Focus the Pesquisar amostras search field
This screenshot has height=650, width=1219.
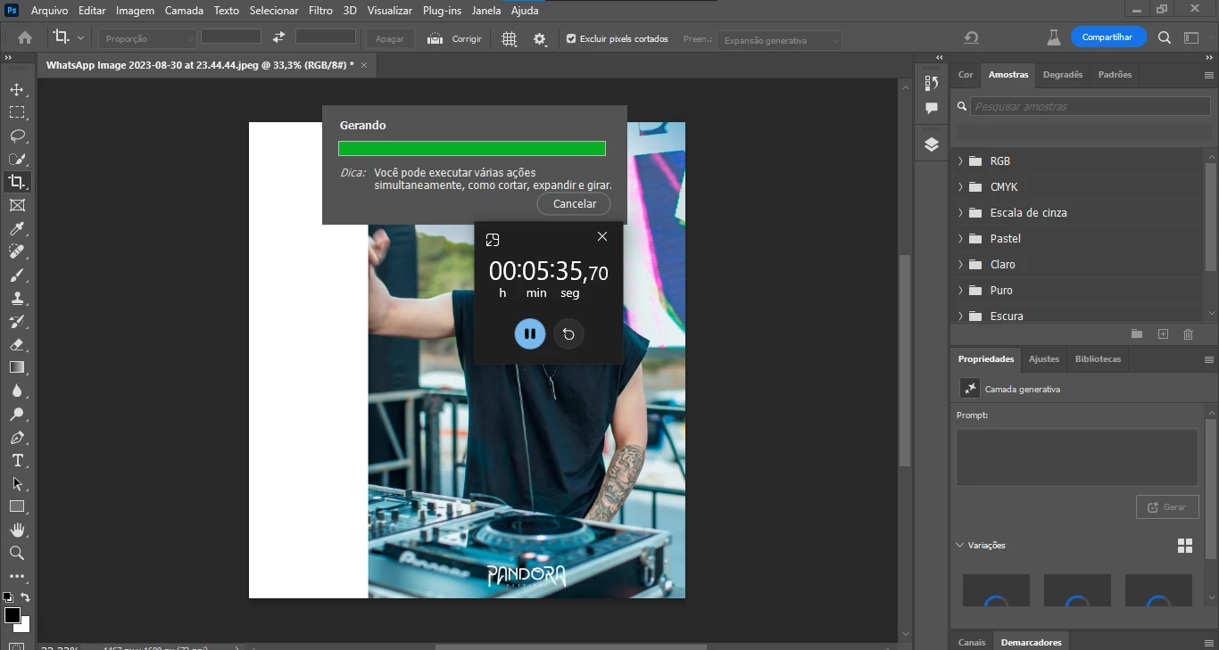click(x=1090, y=106)
